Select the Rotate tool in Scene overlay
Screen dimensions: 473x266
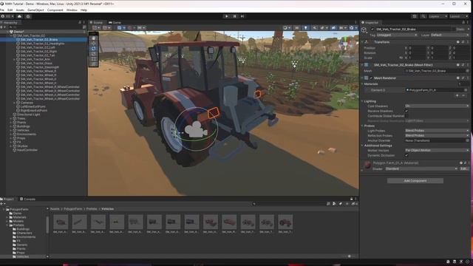(94, 49)
